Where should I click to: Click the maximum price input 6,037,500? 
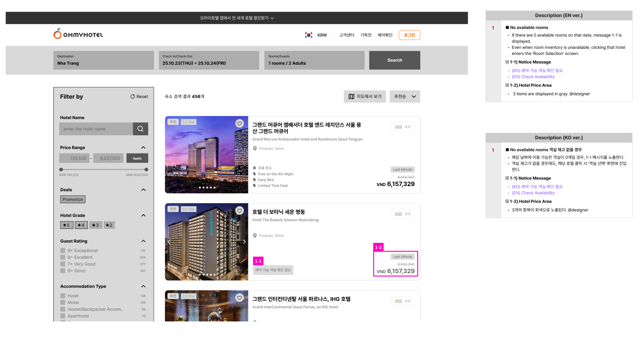[108, 158]
